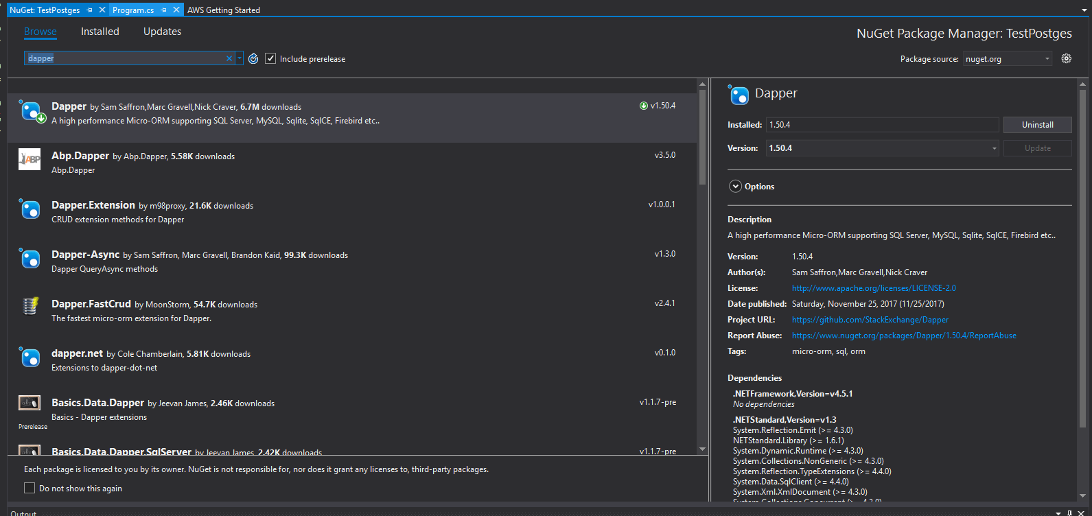The width and height of the screenshot is (1092, 516).
Task: Open the NuGet: TestPostges document tab
Action: pyautogui.click(x=45, y=10)
